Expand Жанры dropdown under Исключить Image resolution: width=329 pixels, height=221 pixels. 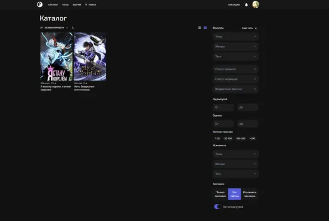(x=236, y=164)
